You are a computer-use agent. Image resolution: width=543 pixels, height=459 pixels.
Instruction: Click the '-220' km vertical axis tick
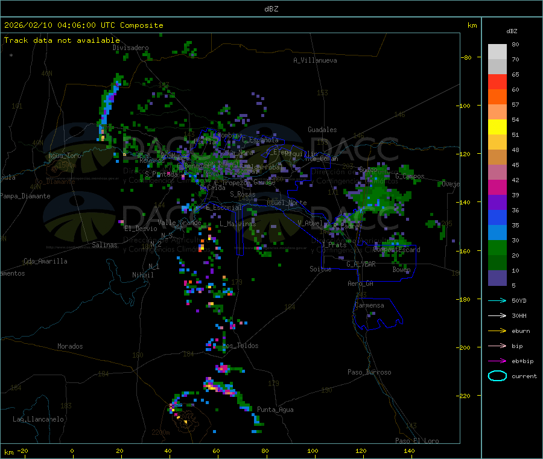click(x=465, y=396)
